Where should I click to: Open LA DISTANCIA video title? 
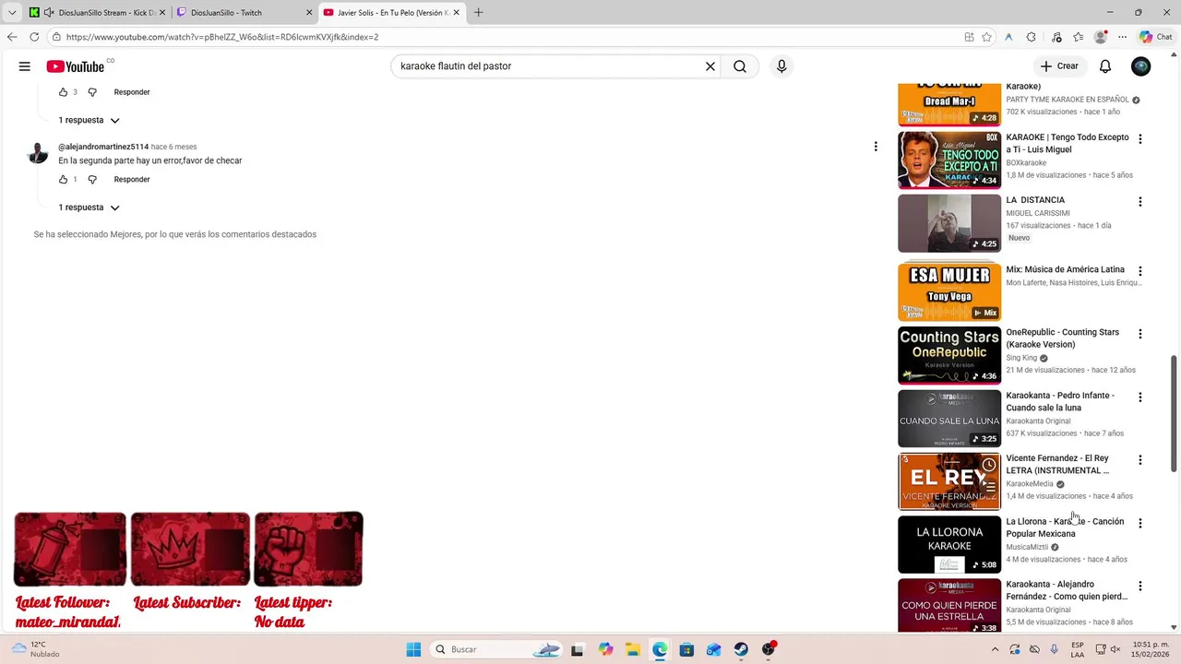click(x=1035, y=200)
